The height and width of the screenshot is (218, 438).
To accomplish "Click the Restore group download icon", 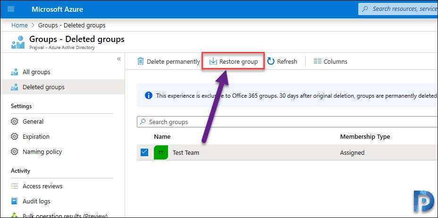I will (213, 61).
